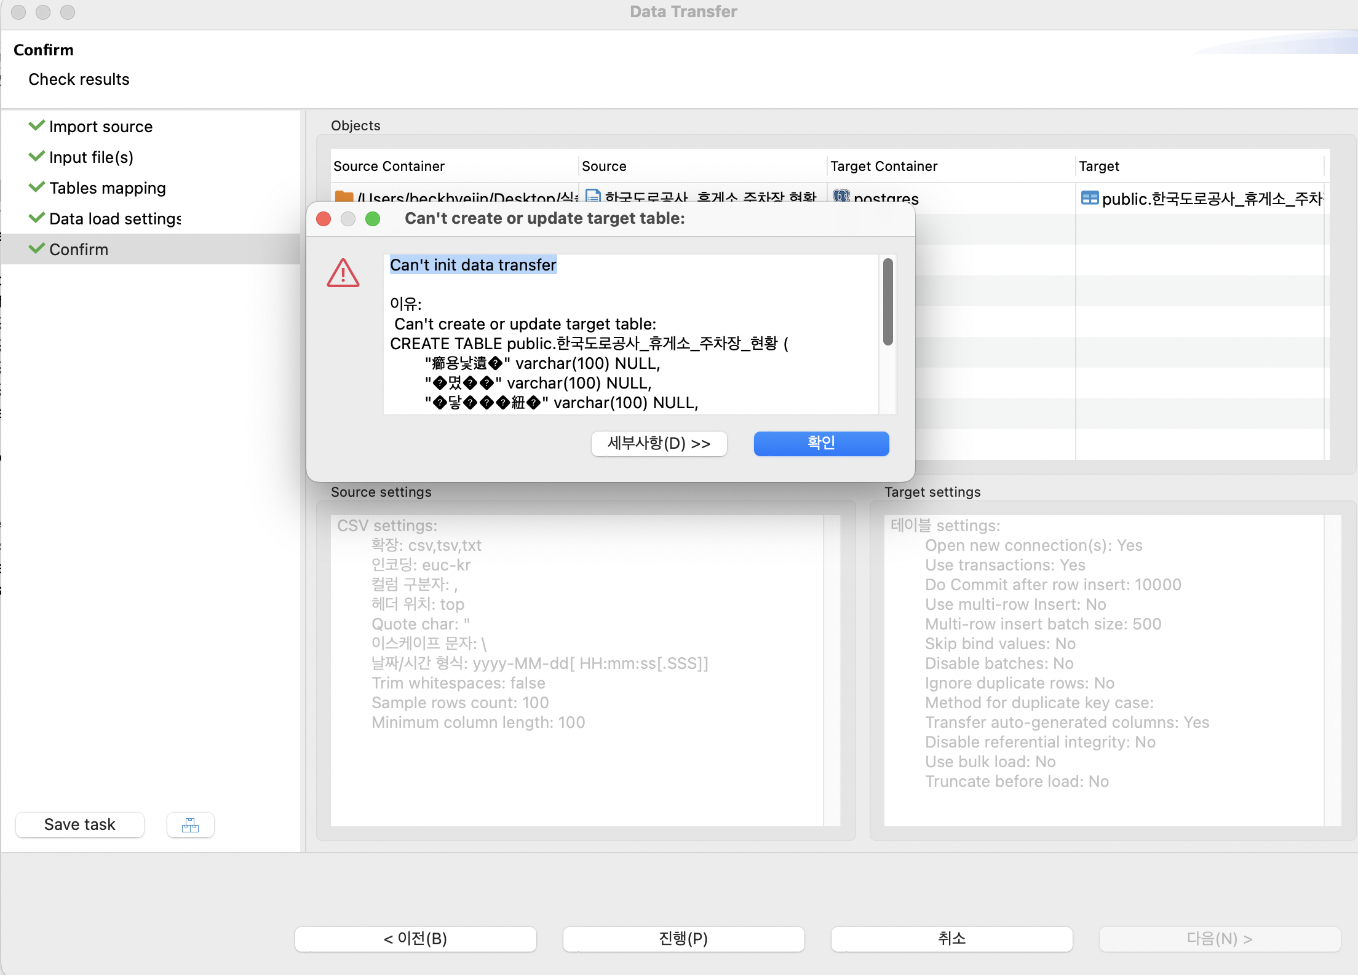Click the Source column header

702,166
